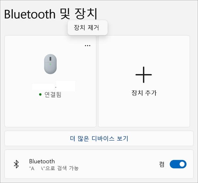Image resolution: width=198 pixels, height=183 pixels.
Task: Click the Bluetooth setting label
Action: click(x=42, y=162)
